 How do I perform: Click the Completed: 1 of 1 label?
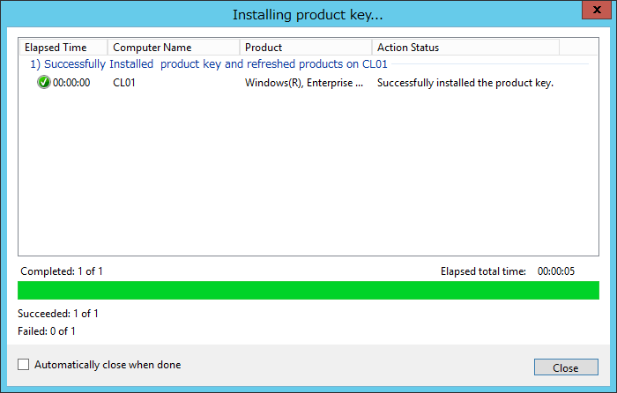click(62, 271)
